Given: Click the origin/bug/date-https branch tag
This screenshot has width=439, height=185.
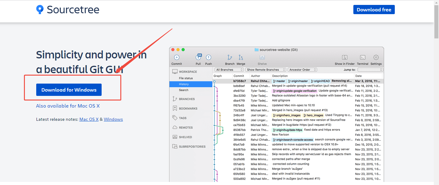Looking at the screenshot, I should [287, 130].
